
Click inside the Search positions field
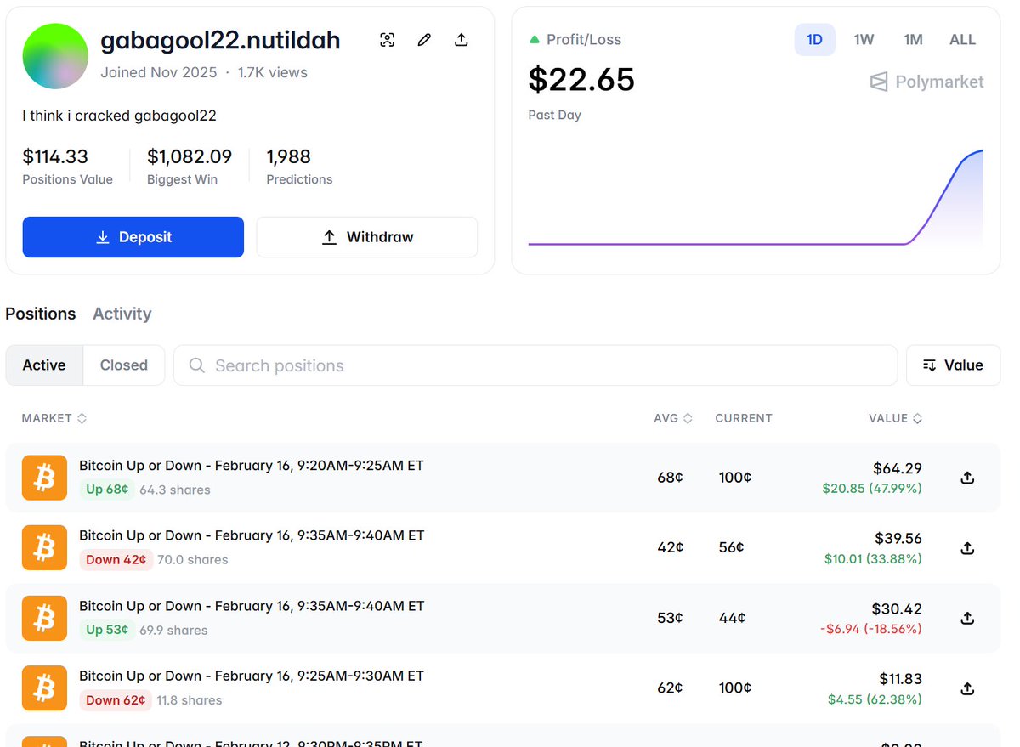(x=510, y=365)
